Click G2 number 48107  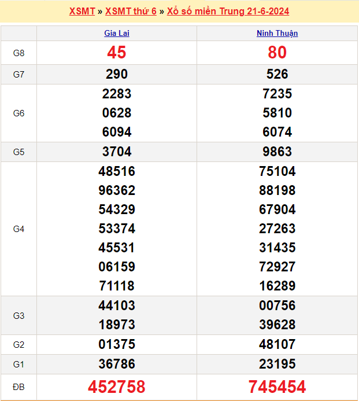click(x=277, y=344)
